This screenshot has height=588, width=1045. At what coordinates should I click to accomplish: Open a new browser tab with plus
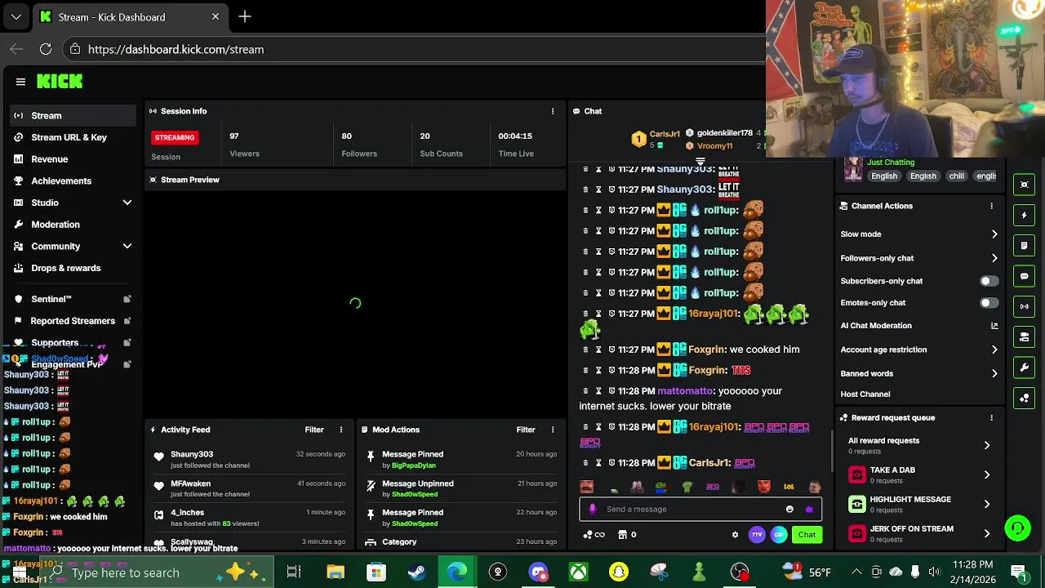[245, 16]
